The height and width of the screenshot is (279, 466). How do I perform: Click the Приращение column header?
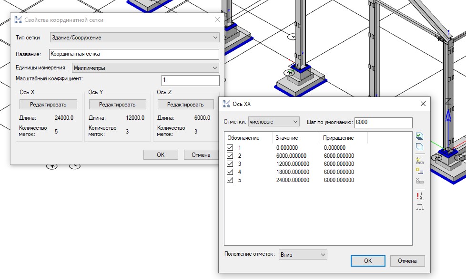pyautogui.click(x=338, y=138)
